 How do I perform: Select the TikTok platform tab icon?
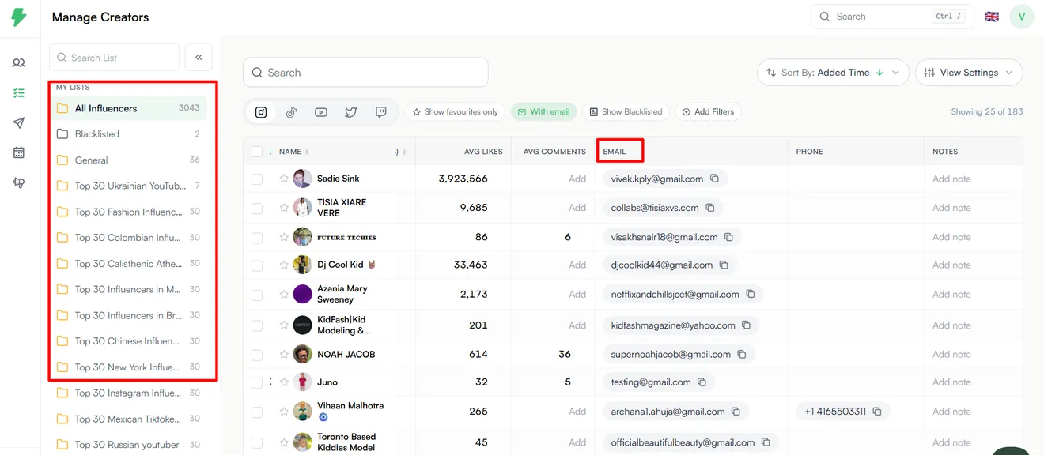click(291, 112)
